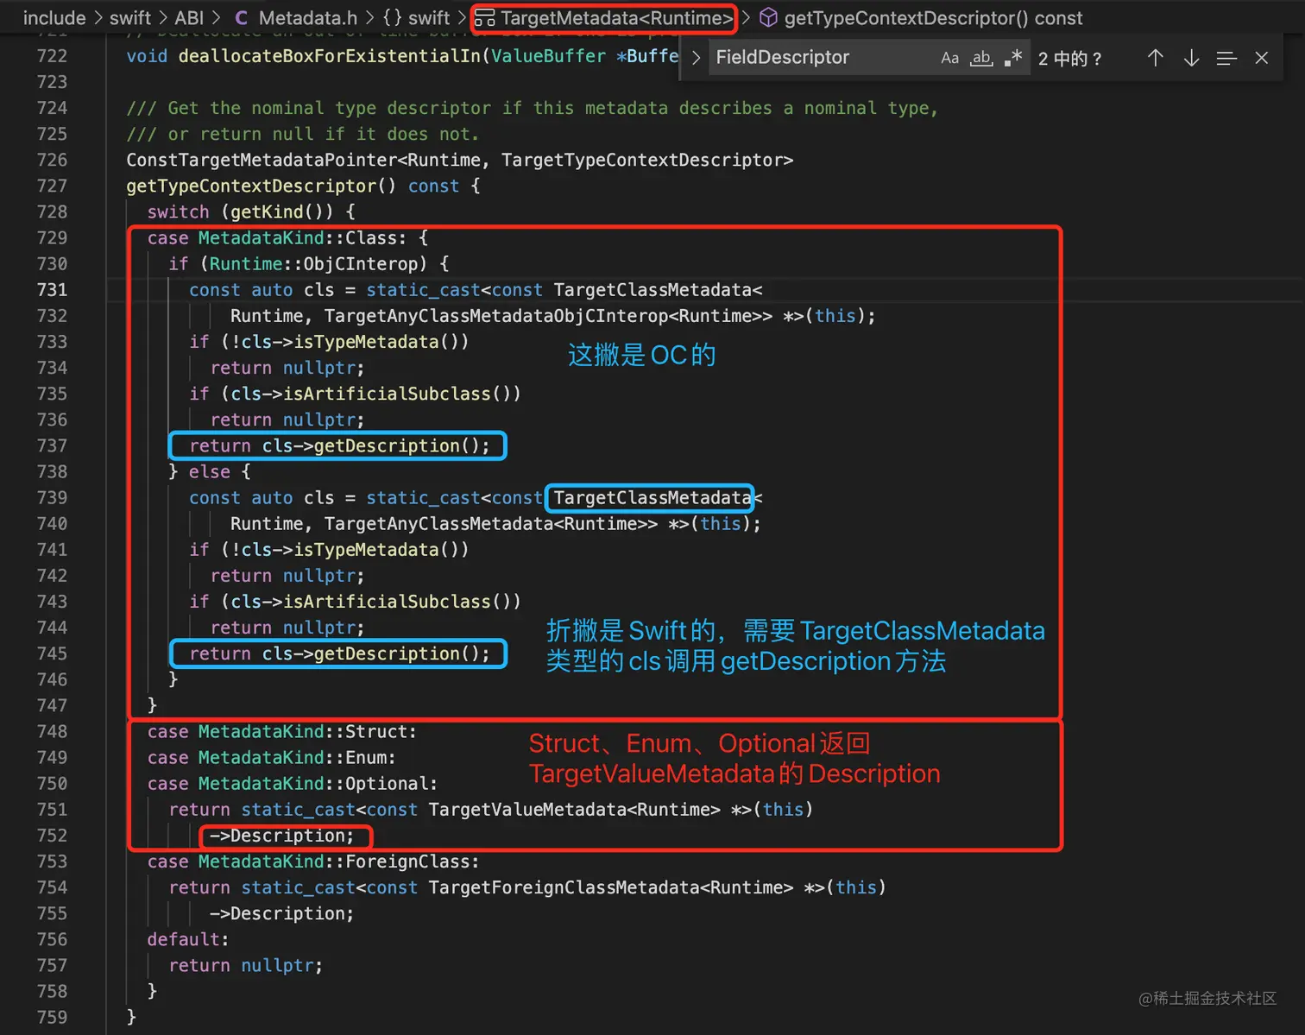Click the 'default:' label
1305x1035 pixels.
[188, 939]
